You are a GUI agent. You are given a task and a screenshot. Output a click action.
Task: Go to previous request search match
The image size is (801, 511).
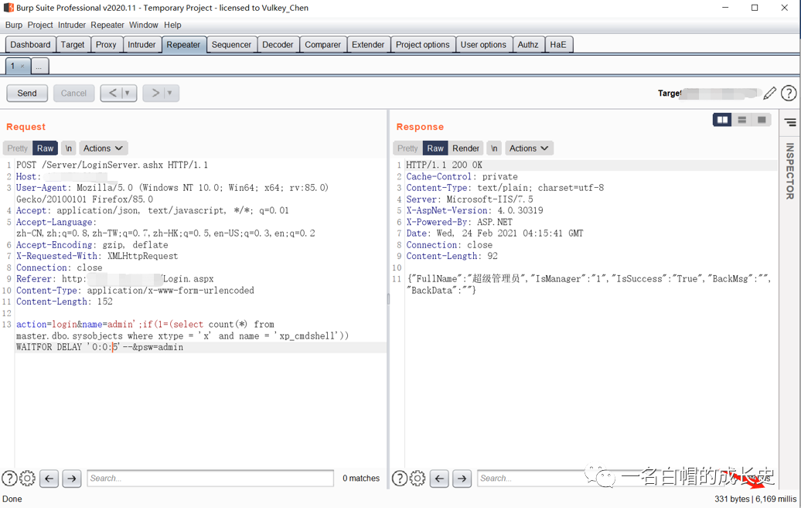(x=49, y=479)
